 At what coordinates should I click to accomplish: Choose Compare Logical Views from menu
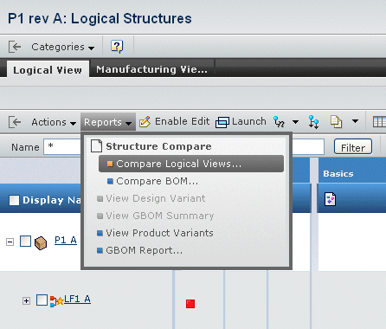[x=191, y=164]
